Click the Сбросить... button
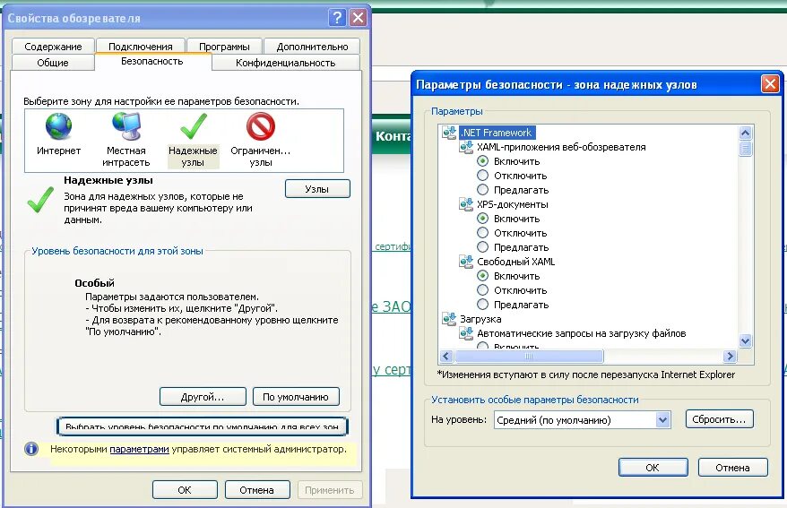This screenshot has width=787, height=508. pyautogui.click(x=719, y=419)
